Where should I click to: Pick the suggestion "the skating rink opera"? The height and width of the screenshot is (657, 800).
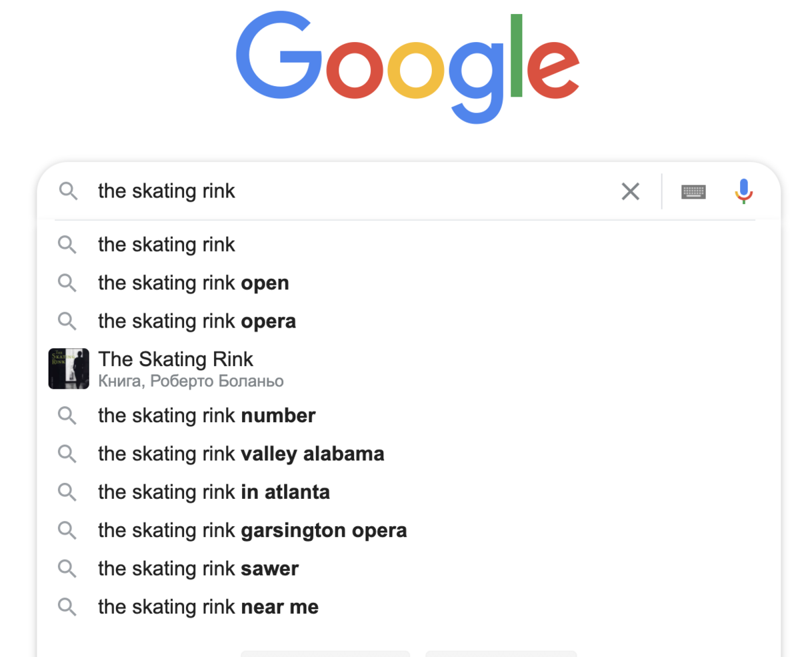(x=197, y=321)
